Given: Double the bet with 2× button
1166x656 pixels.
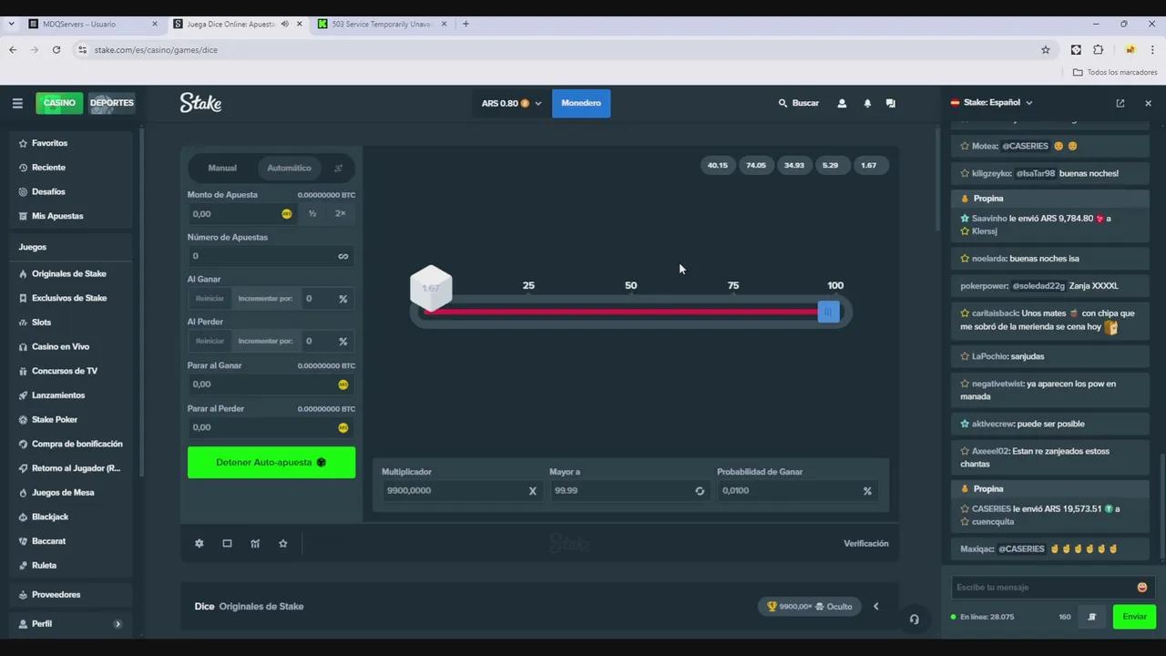Looking at the screenshot, I should click(x=341, y=213).
